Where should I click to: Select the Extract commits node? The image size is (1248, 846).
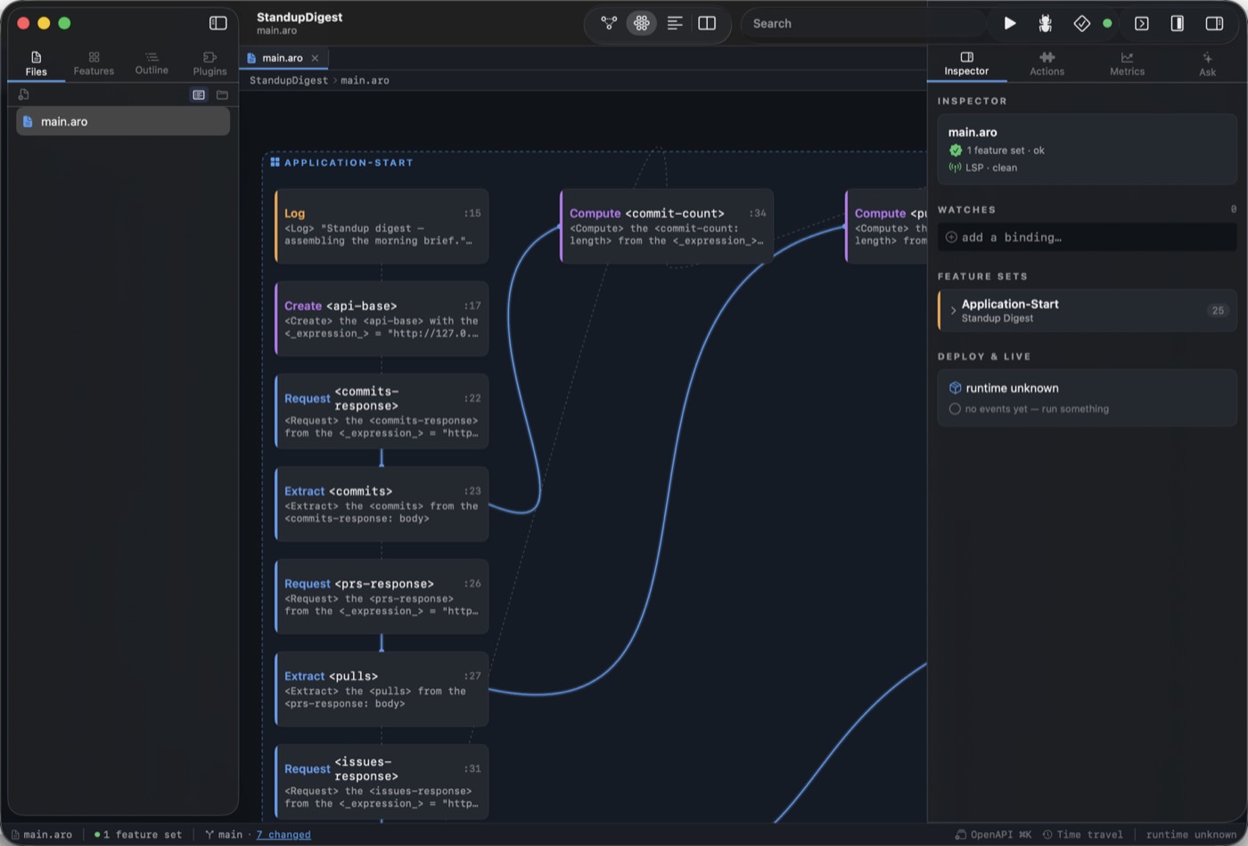coord(382,505)
